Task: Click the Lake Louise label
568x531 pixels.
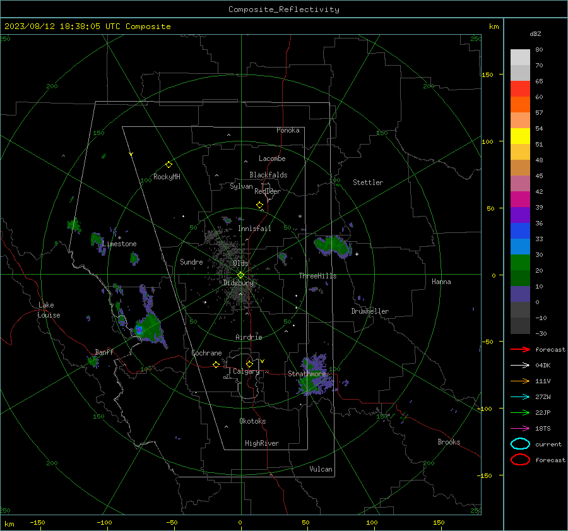Action: coord(49,310)
